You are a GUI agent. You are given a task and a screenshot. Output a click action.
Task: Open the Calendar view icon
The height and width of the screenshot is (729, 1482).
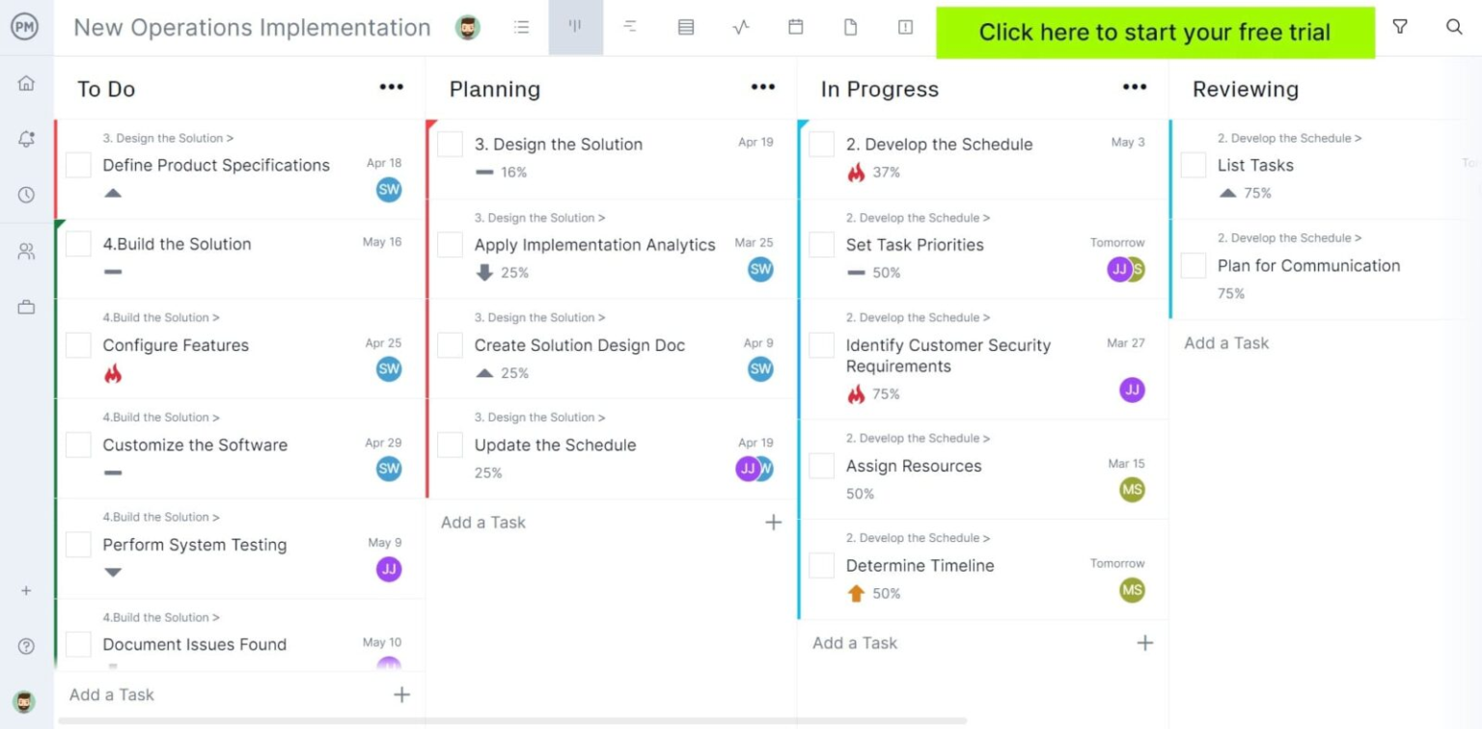pos(796,27)
